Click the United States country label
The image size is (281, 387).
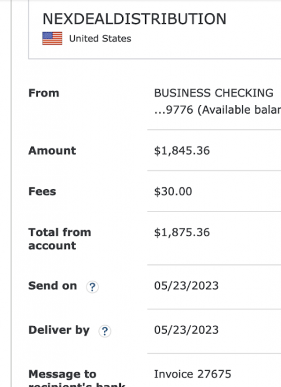100,38
